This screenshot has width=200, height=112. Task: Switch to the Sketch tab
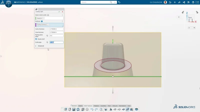80,106
